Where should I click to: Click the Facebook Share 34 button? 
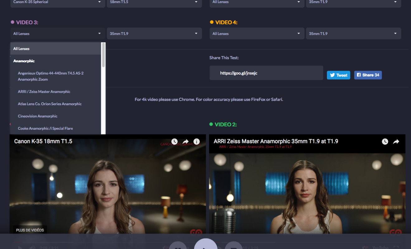click(x=368, y=75)
